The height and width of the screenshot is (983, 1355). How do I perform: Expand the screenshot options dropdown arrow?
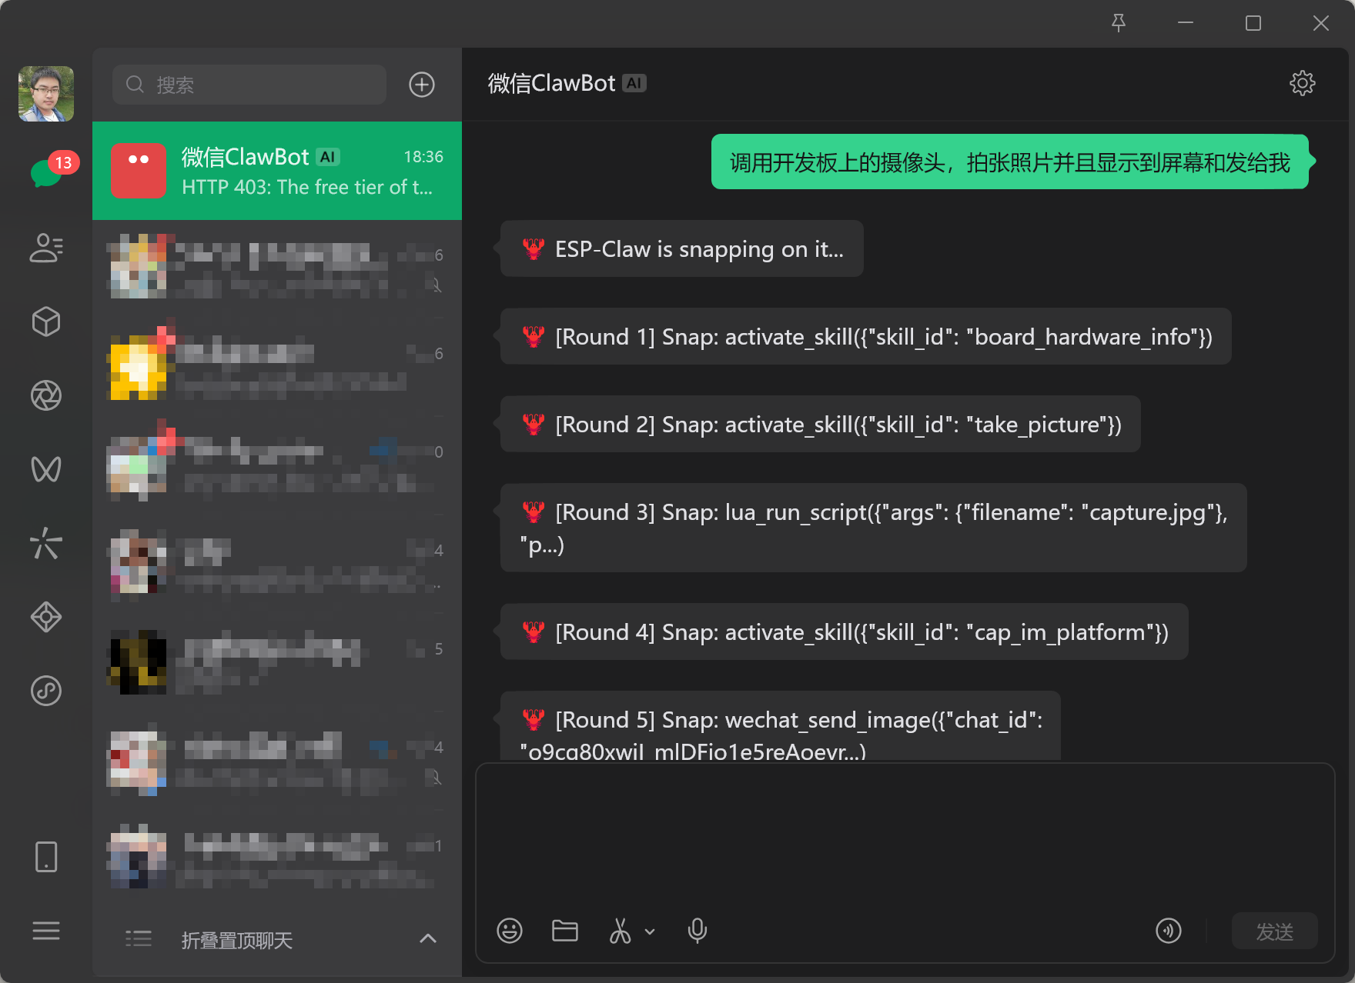click(x=650, y=931)
